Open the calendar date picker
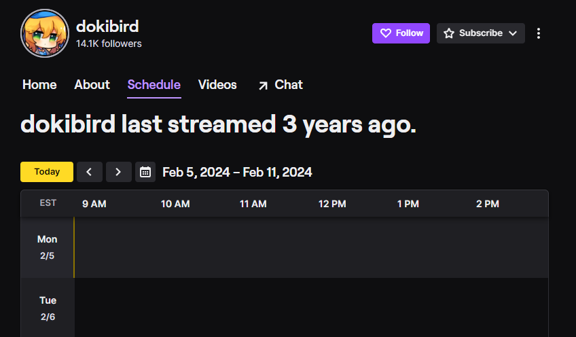Viewport: 576px width, 337px height. pyautogui.click(x=145, y=172)
